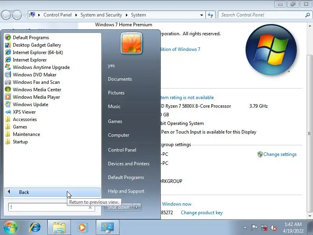Click the user account picture thumbnail
The height and width of the screenshot is (235, 313).
(x=131, y=43)
